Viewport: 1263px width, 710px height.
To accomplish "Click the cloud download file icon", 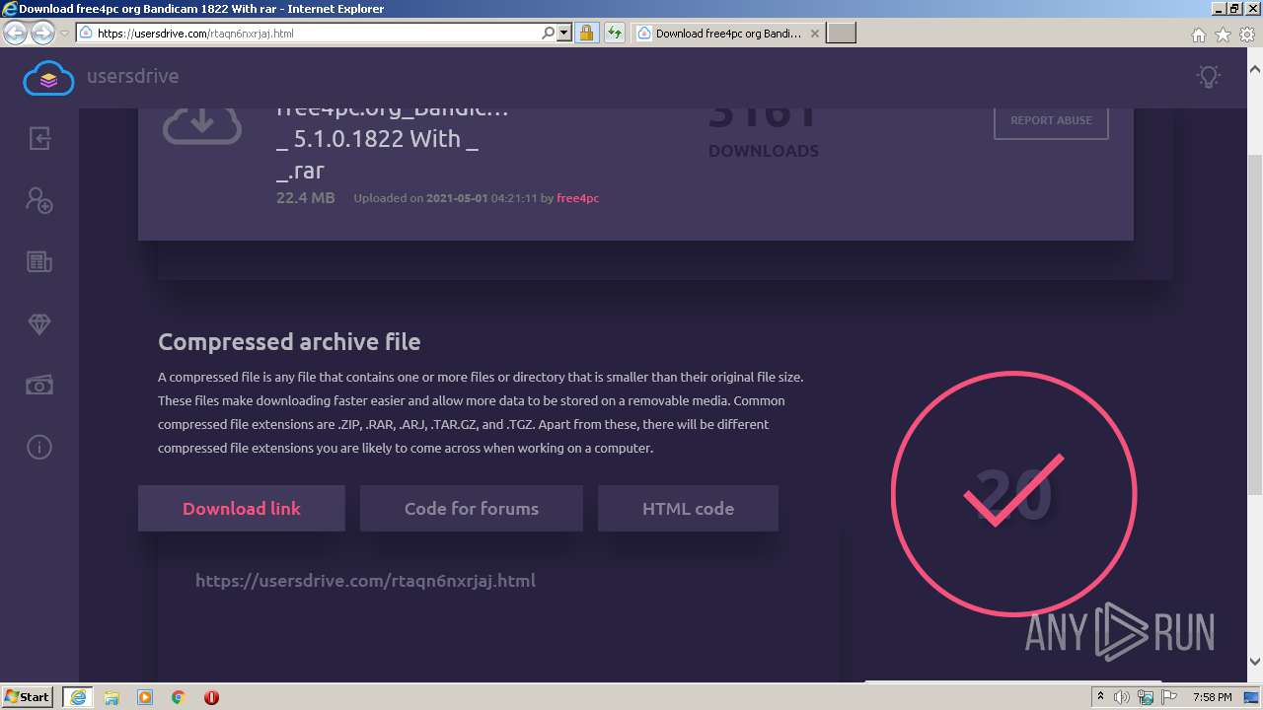I will tap(202, 124).
